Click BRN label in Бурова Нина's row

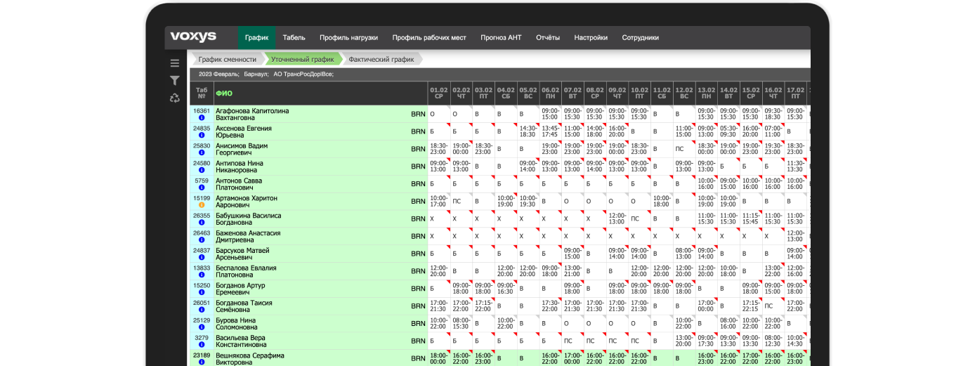click(418, 323)
